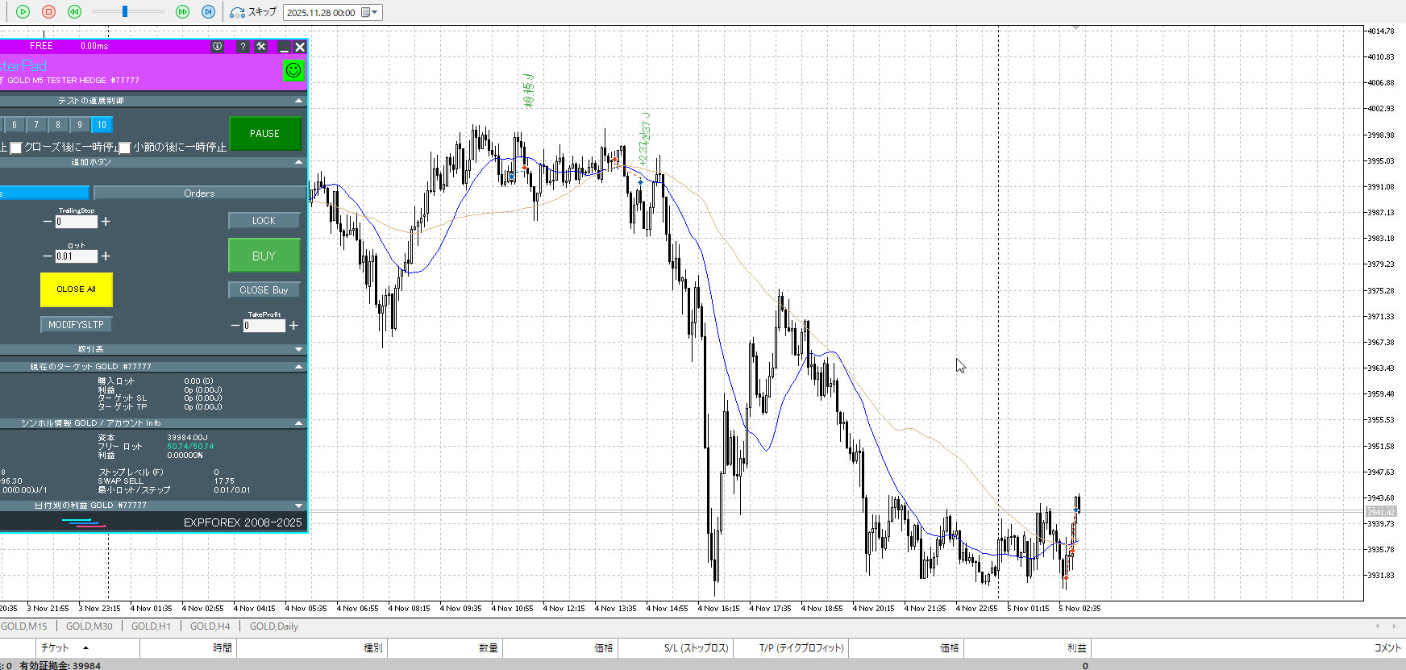Click the playback speed slider handle
This screenshot has height=670, width=1406.
125,12
